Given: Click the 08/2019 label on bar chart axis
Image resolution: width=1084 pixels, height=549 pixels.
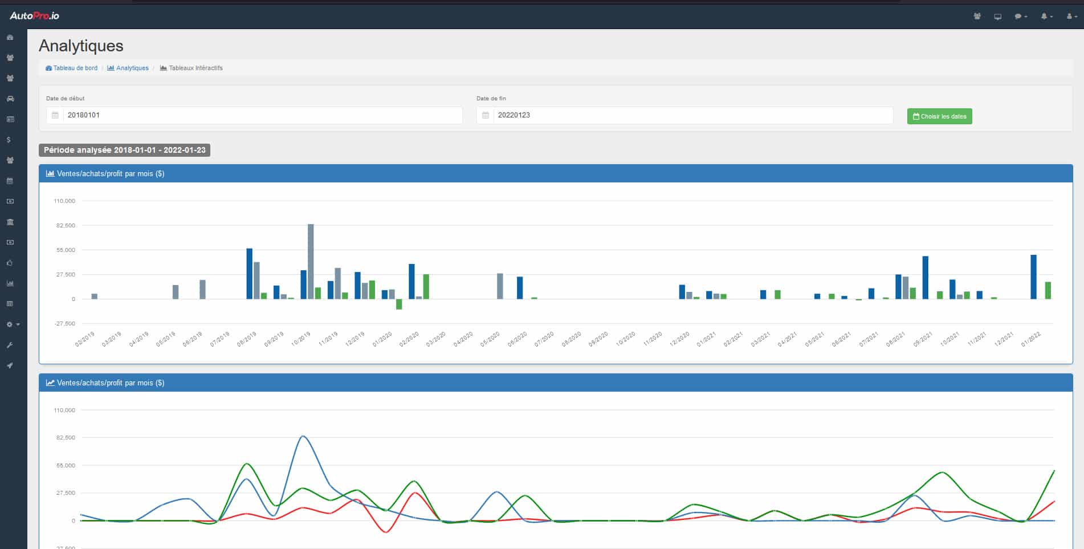Looking at the screenshot, I should point(247,339).
